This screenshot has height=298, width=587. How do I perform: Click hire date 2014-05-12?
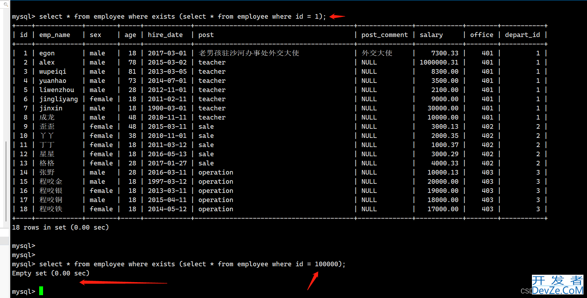click(167, 209)
